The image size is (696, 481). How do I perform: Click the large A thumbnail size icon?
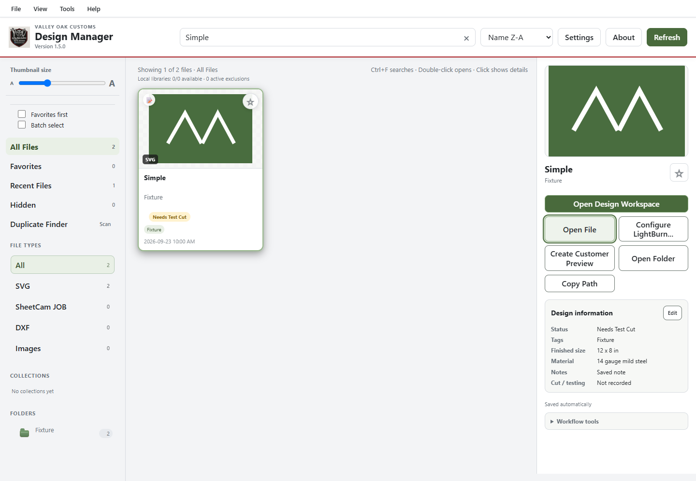(112, 84)
